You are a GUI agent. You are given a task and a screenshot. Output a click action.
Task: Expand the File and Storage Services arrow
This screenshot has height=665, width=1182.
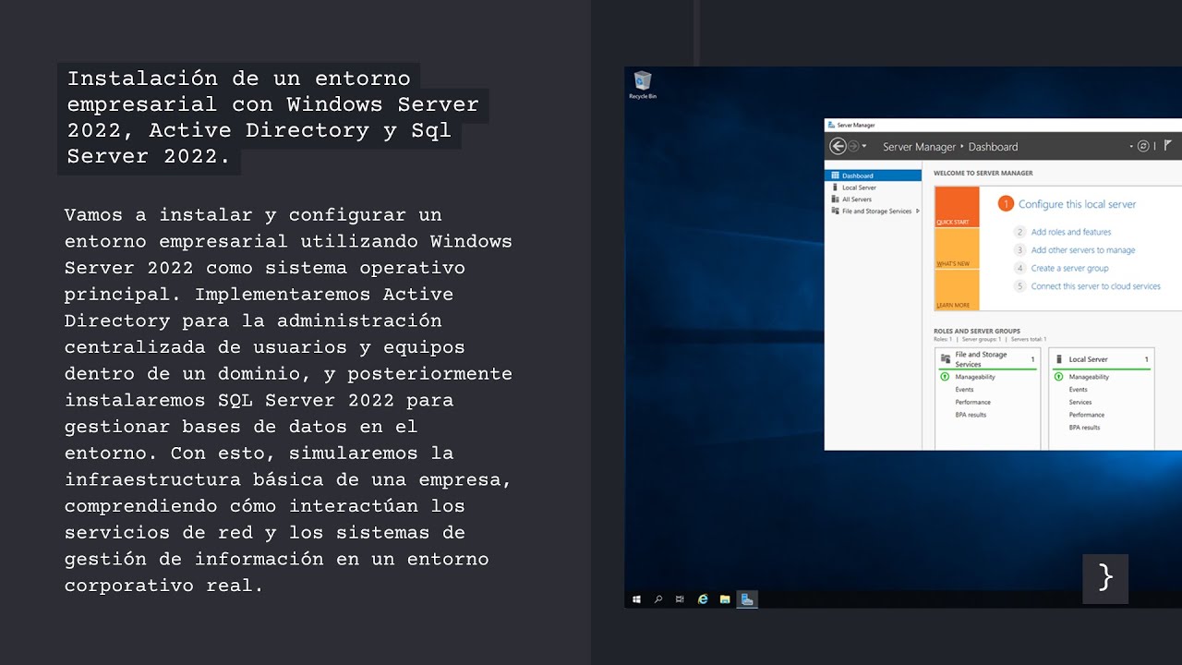click(917, 212)
